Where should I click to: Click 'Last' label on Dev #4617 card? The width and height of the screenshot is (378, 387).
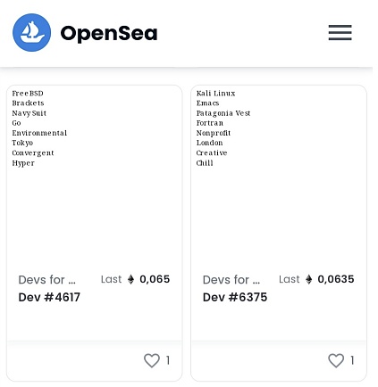point(112,279)
